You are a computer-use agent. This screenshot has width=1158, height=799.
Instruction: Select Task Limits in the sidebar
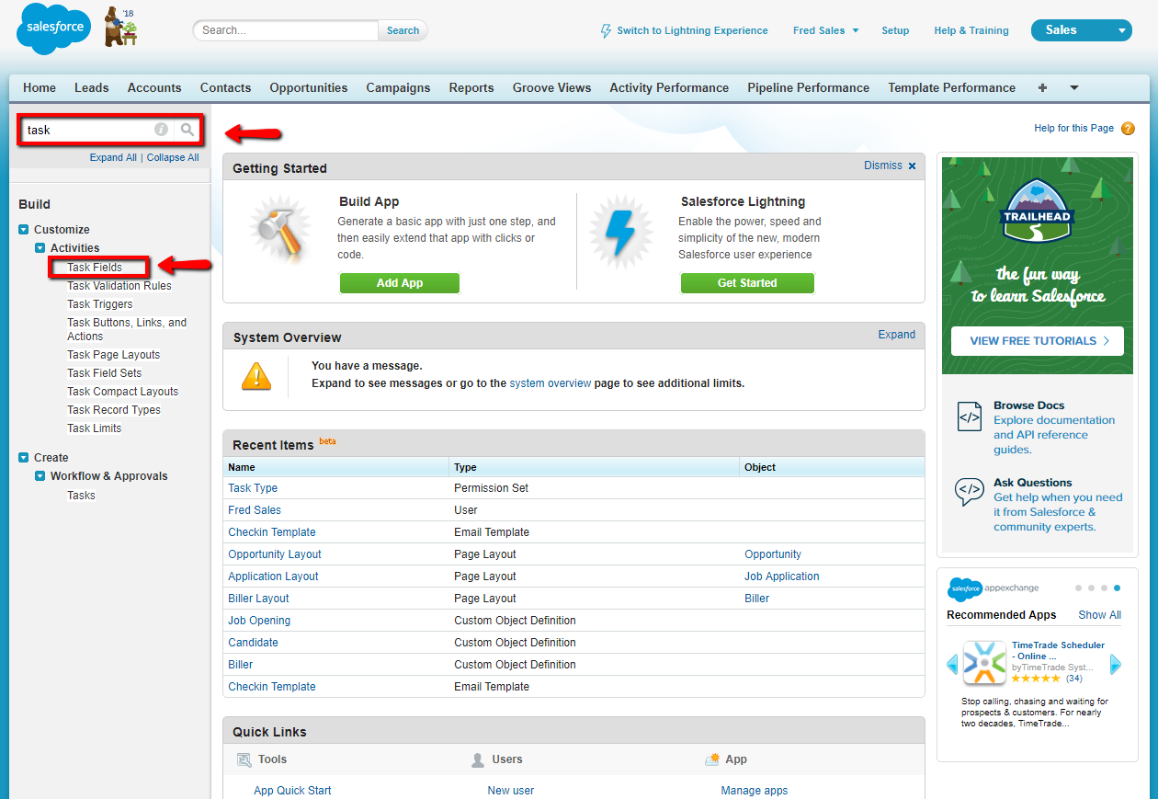(95, 428)
